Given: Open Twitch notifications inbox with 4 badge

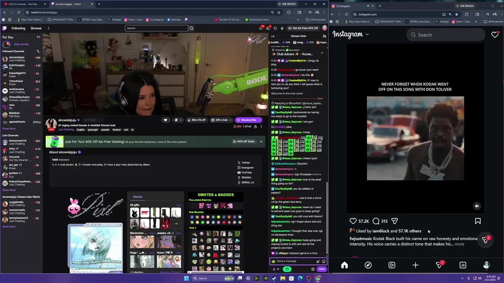Looking at the screenshot, I should (x=268, y=28).
